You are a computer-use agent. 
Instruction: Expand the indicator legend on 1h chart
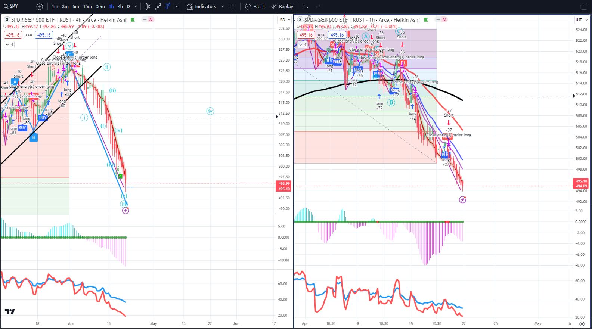303,44
